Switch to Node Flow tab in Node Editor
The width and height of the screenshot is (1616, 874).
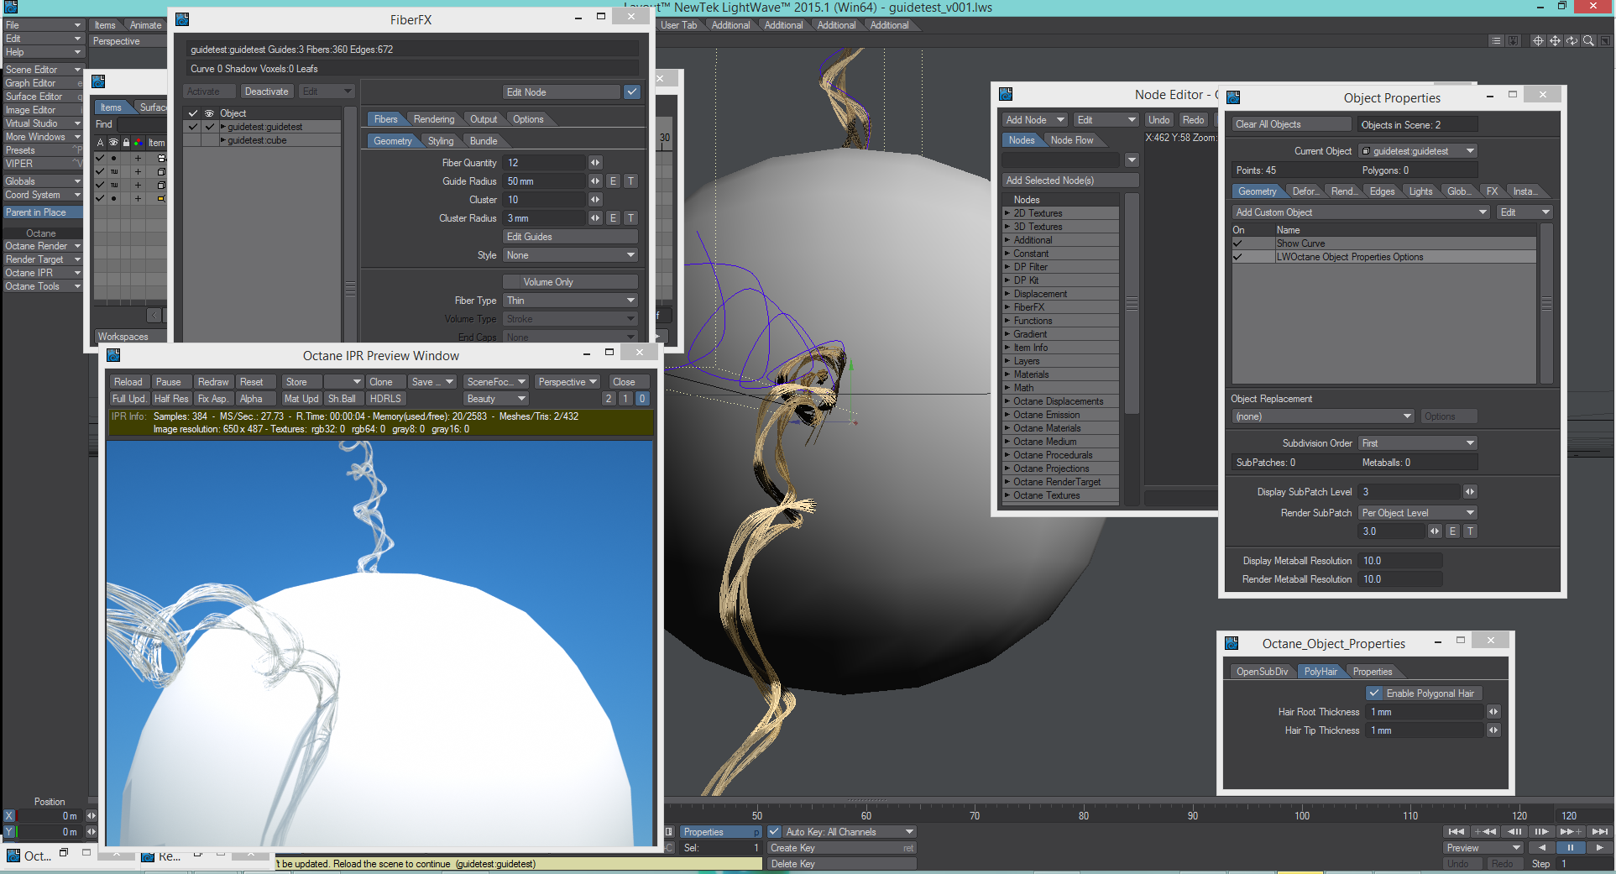pyautogui.click(x=1072, y=140)
